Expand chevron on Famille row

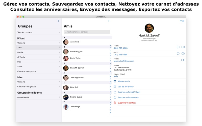(x=59, y=52)
